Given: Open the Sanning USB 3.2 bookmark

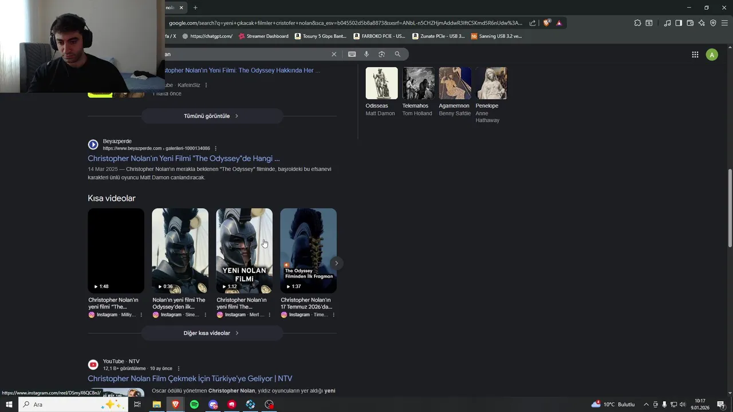Looking at the screenshot, I should (496, 36).
